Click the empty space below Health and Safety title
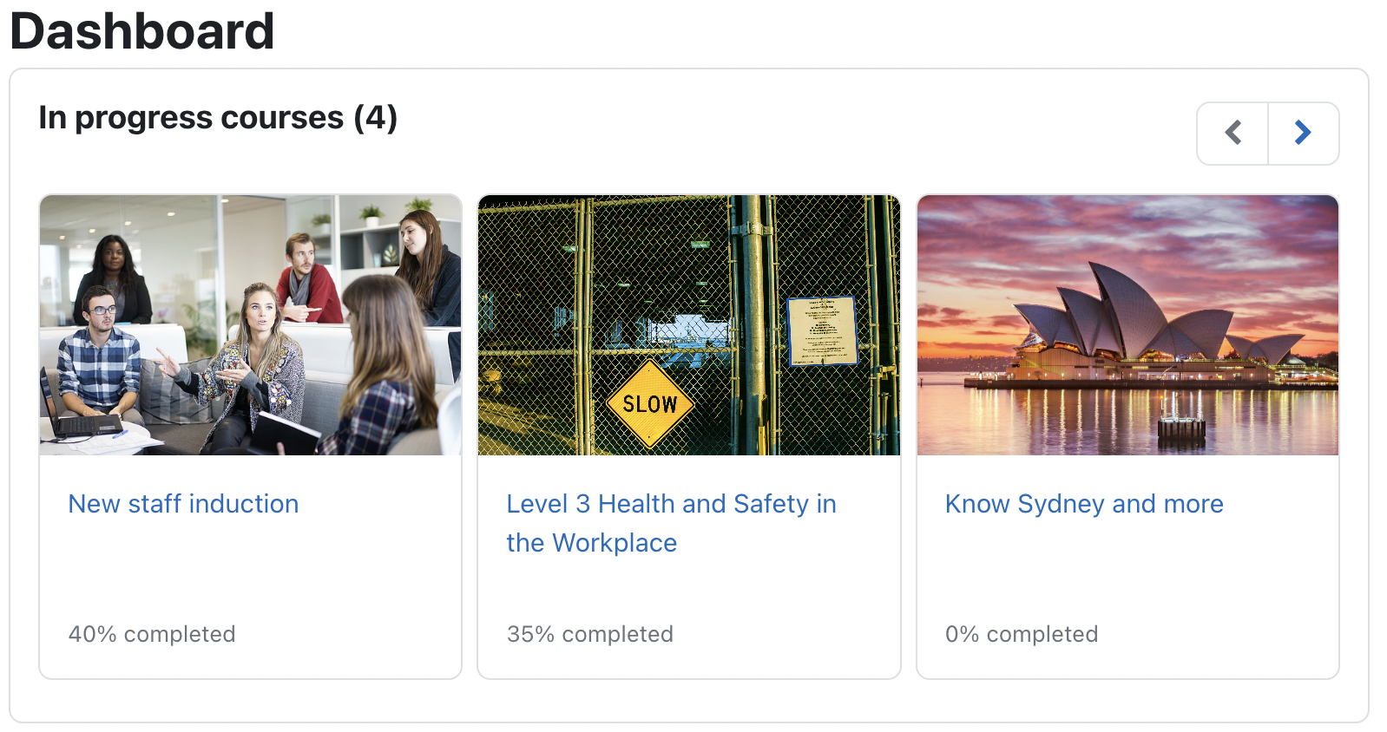 [688, 590]
